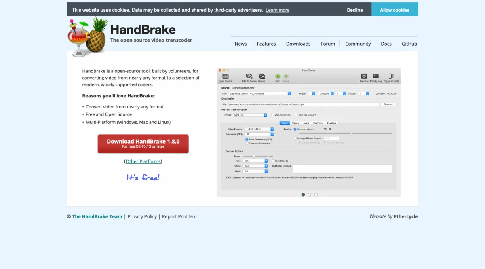485x269 pixels.
Task: Toggle the 2-pass encoding checkbox
Action: click(300, 142)
